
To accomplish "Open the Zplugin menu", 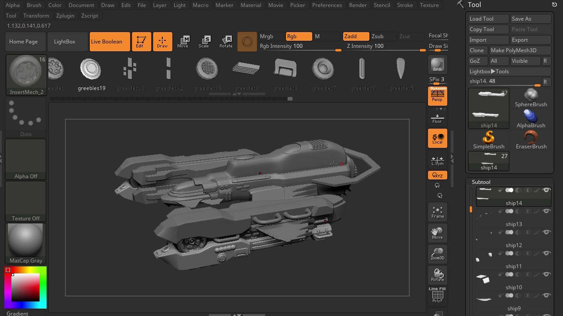I will (65, 15).
